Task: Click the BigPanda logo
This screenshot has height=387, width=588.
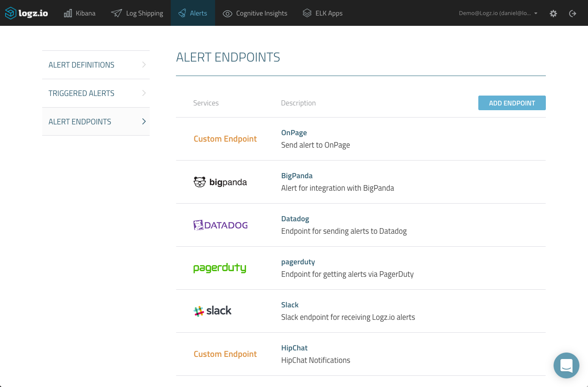Action: coord(220,182)
